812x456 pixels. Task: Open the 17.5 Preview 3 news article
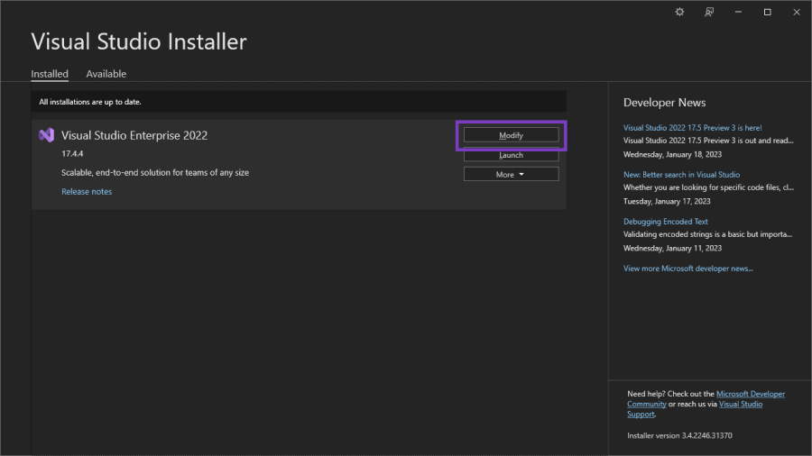692,128
